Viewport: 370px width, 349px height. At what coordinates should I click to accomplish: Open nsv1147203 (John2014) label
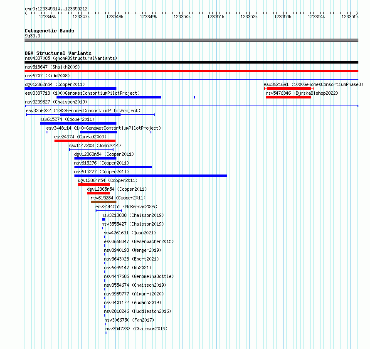95,145
